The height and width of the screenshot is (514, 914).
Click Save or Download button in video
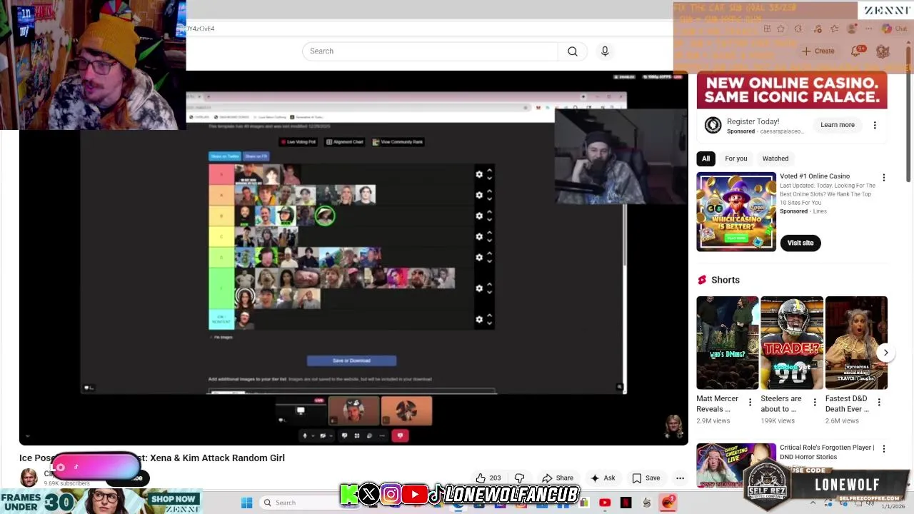[x=351, y=361]
